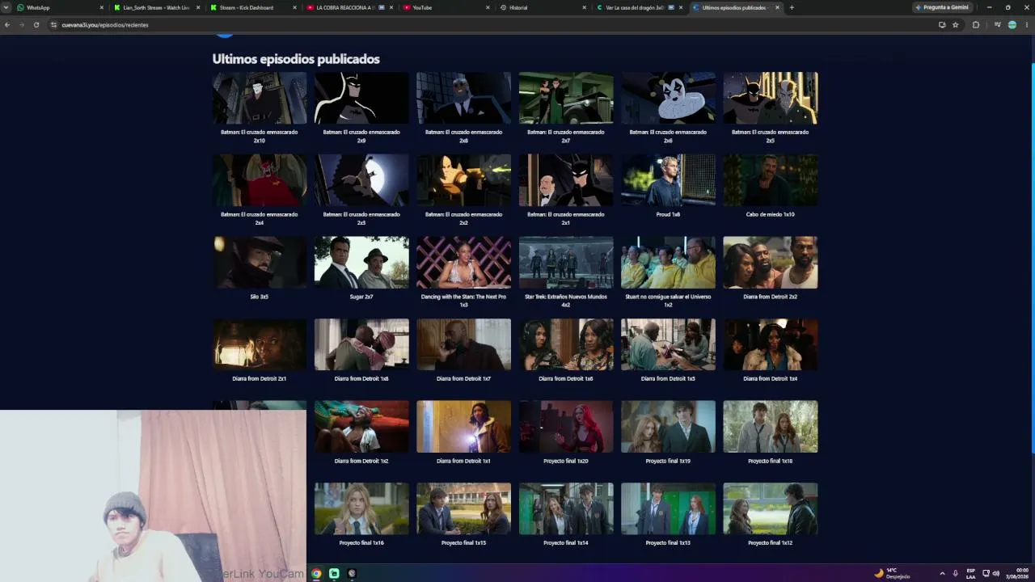The height and width of the screenshot is (582, 1035).
Task: Click the Diarra from Detroit 1x6 title
Action: (x=566, y=378)
